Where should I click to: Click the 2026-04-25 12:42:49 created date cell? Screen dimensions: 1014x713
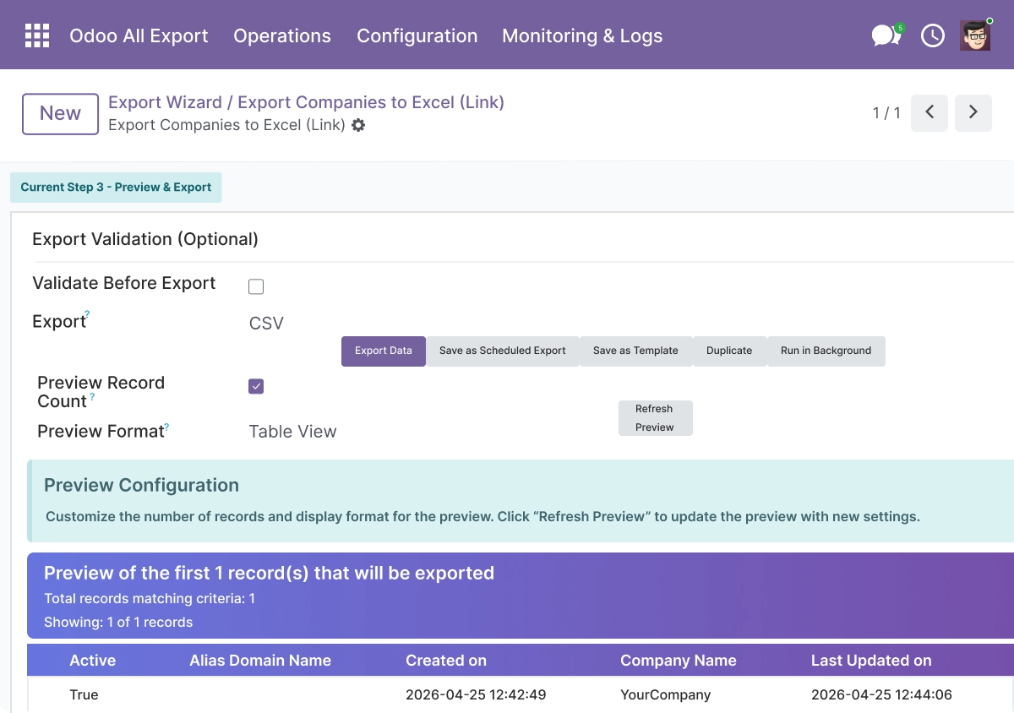(x=476, y=695)
